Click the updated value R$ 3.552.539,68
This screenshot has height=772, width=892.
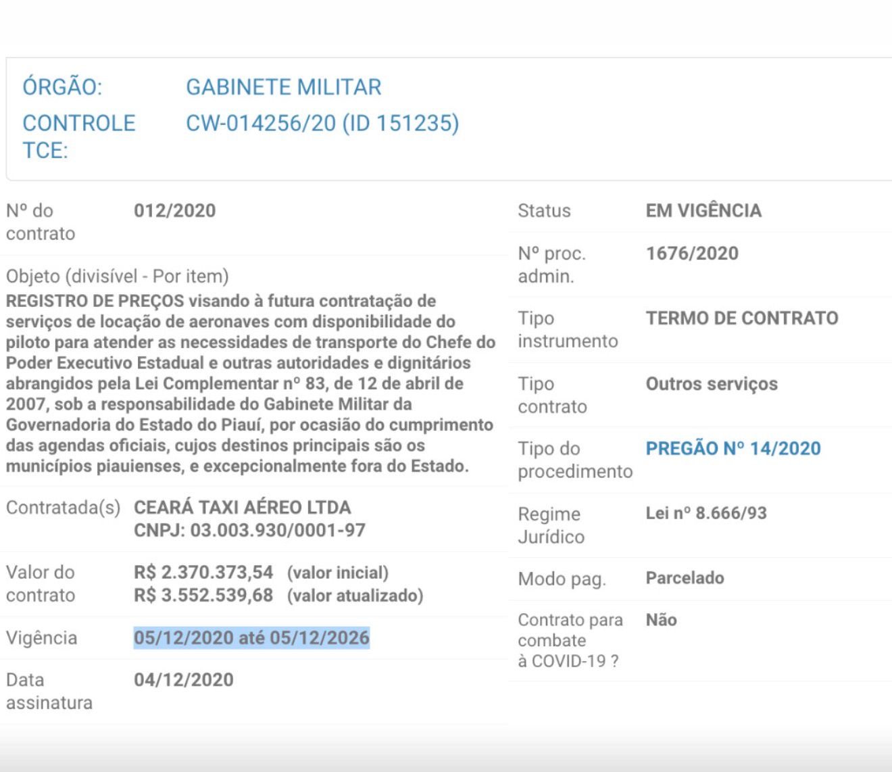point(203,596)
